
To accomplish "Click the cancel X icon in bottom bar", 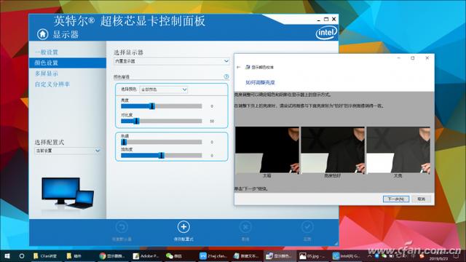I will [x=245, y=227].
